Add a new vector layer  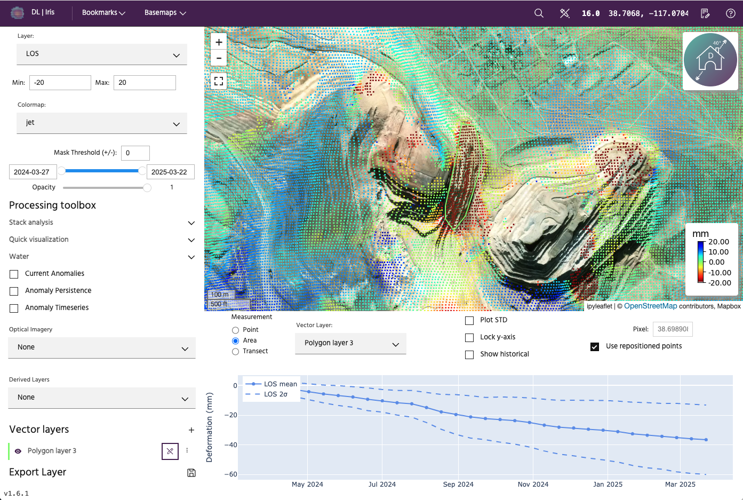tap(191, 430)
